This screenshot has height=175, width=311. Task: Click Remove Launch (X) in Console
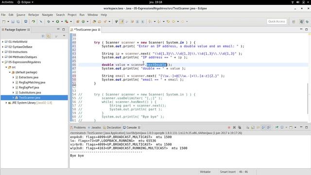tap(234, 127)
